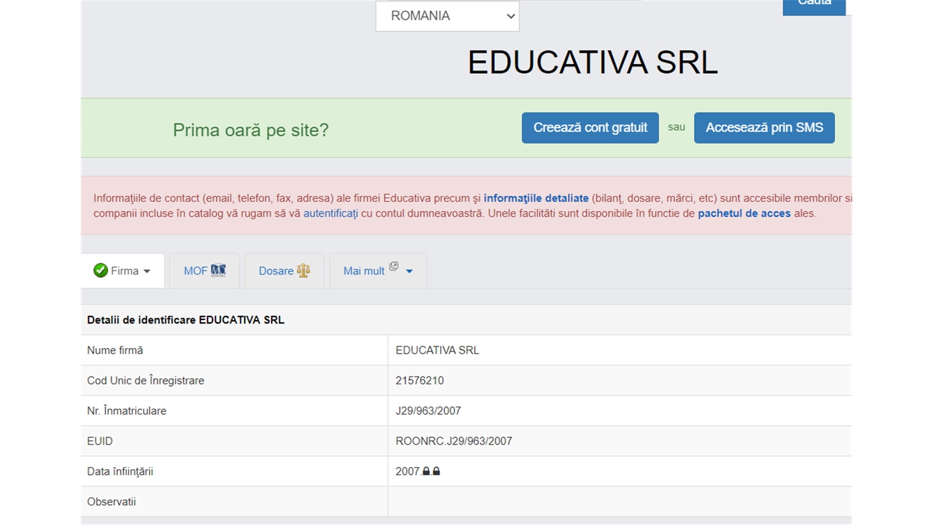Click the green checkmark icon on Firma
The width and height of the screenshot is (933, 525).
click(101, 270)
